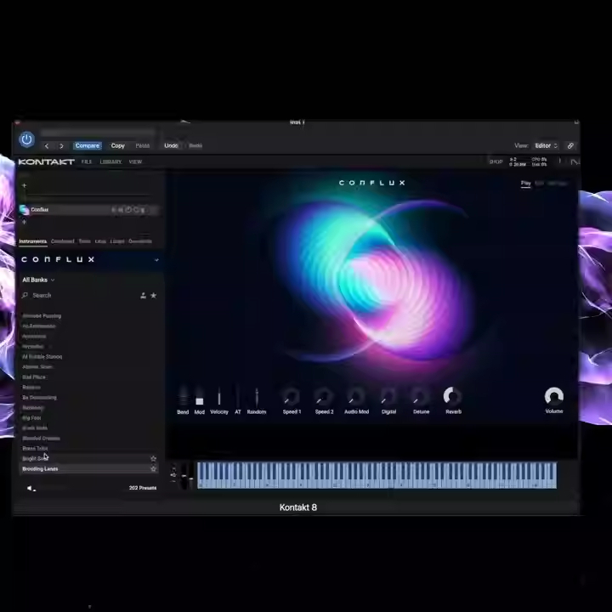Open the Kontakt LIBRARY menu
The height and width of the screenshot is (612, 612).
click(x=110, y=161)
